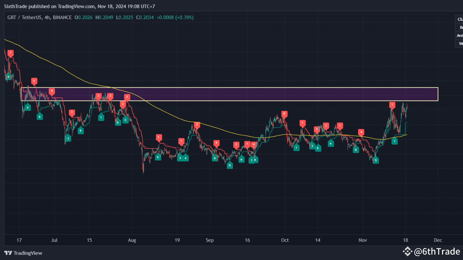
Task: Toggle the "We..." study entry on right edge
Action: click(460, 43)
